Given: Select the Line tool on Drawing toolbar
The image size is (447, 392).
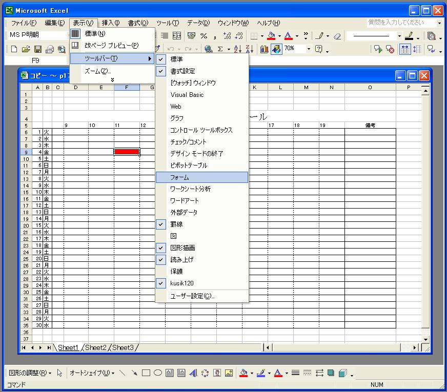Looking at the screenshot, I should pyautogui.click(x=123, y=373).
